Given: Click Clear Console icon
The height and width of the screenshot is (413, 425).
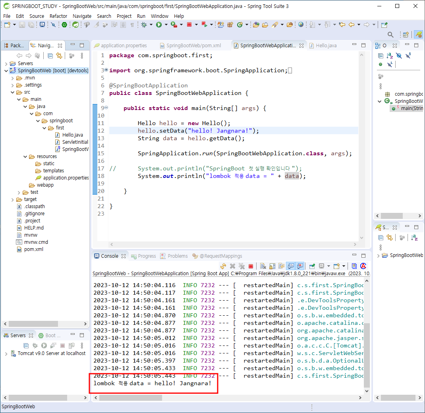Looking at the screenshot, I should click(263, 266).
